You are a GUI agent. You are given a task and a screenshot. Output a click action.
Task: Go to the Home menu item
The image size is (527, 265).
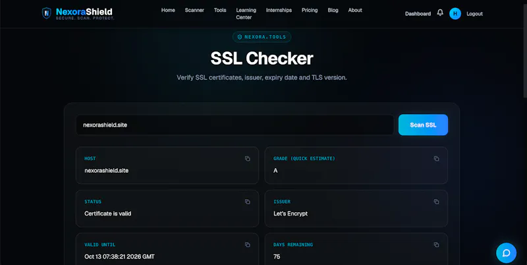coord(168,10)
